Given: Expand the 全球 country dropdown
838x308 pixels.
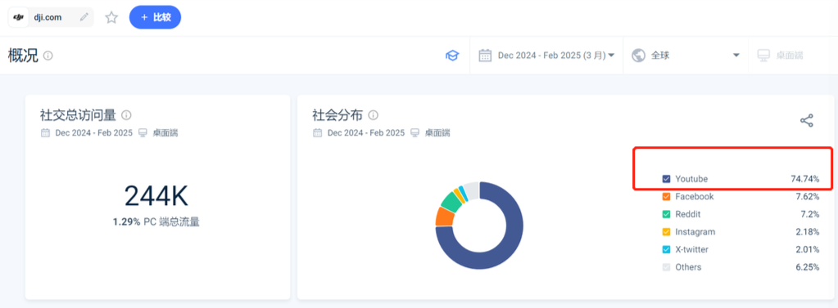Looking at the screenshot, I should tap(685, 56).
